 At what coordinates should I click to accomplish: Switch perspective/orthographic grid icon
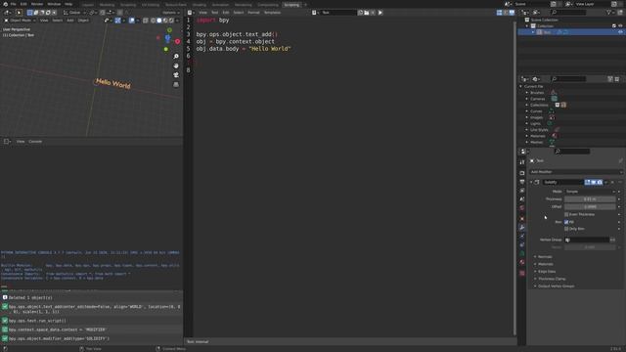(x=176, y=85)
